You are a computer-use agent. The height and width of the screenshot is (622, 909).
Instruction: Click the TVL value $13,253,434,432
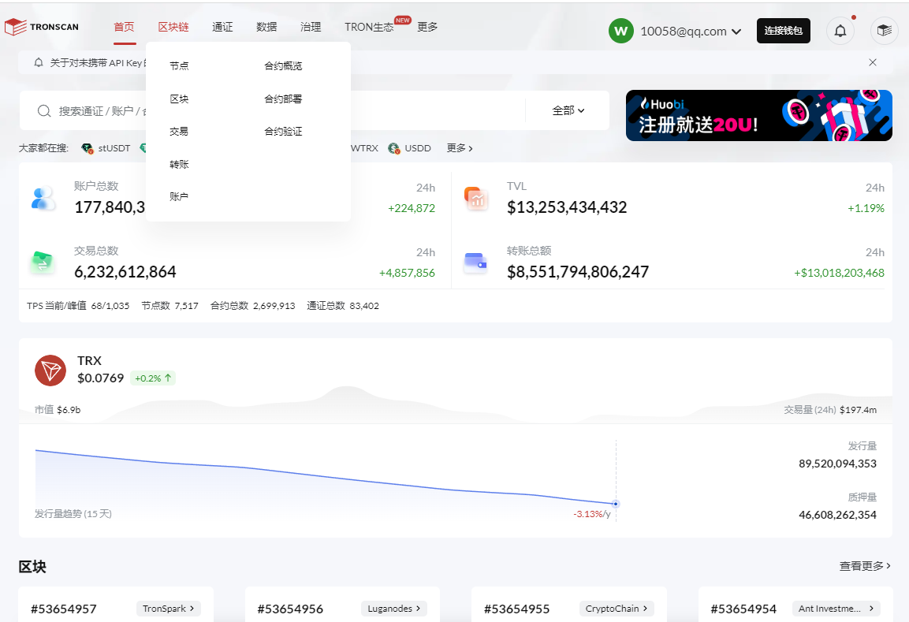pos(567,207)
